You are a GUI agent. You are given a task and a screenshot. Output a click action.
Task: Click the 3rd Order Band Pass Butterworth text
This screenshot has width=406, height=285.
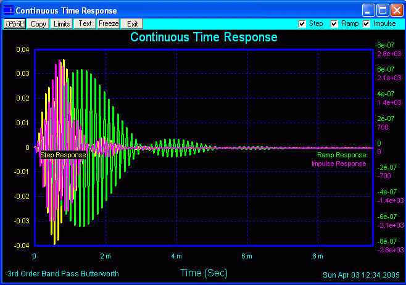coord(63,273)
